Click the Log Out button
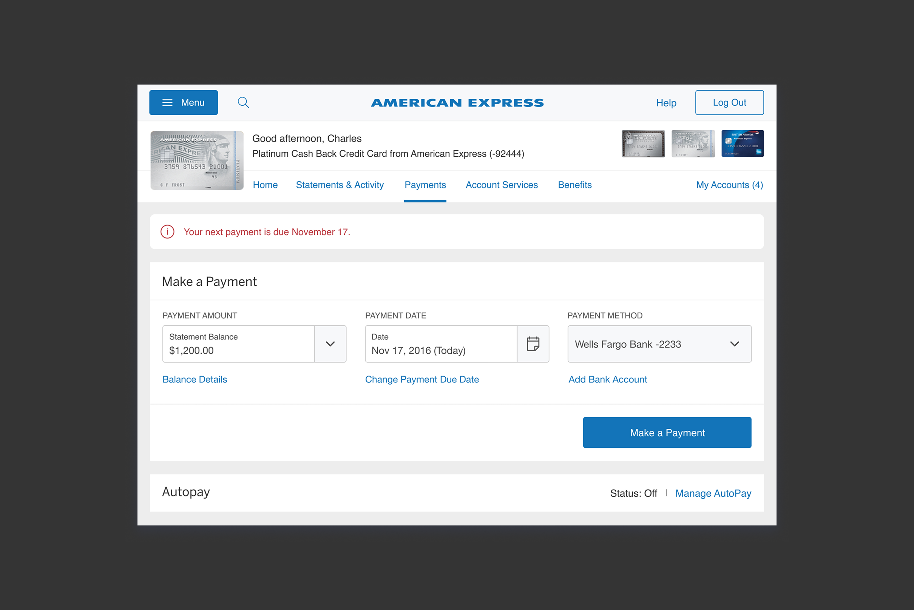The image size is (914, 610). [x=729, y=103]
